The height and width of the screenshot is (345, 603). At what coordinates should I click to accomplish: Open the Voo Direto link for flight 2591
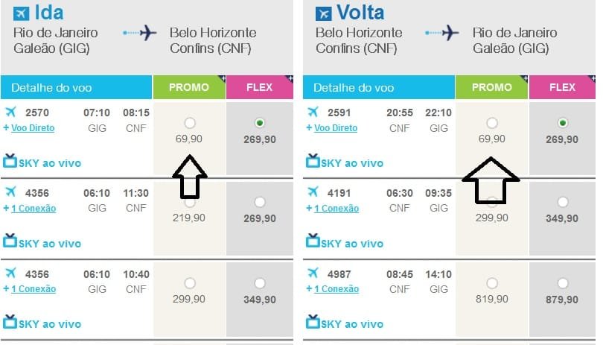pyautogui.click(x=336, y=128)
